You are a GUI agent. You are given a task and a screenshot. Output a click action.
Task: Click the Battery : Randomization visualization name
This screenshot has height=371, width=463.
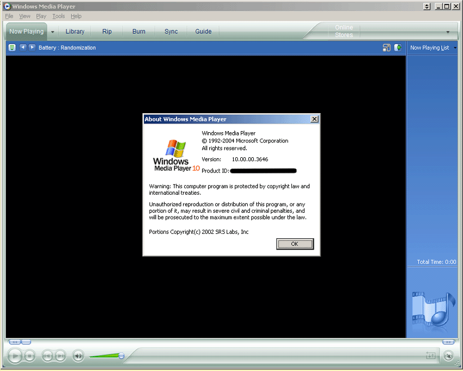(x=67, y=48)
